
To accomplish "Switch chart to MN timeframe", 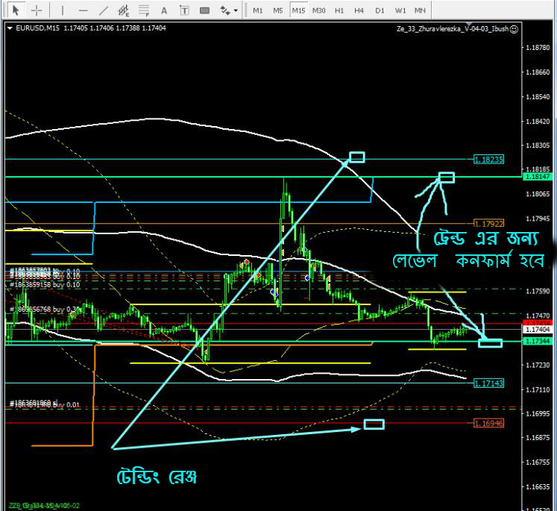I will 420,10.
